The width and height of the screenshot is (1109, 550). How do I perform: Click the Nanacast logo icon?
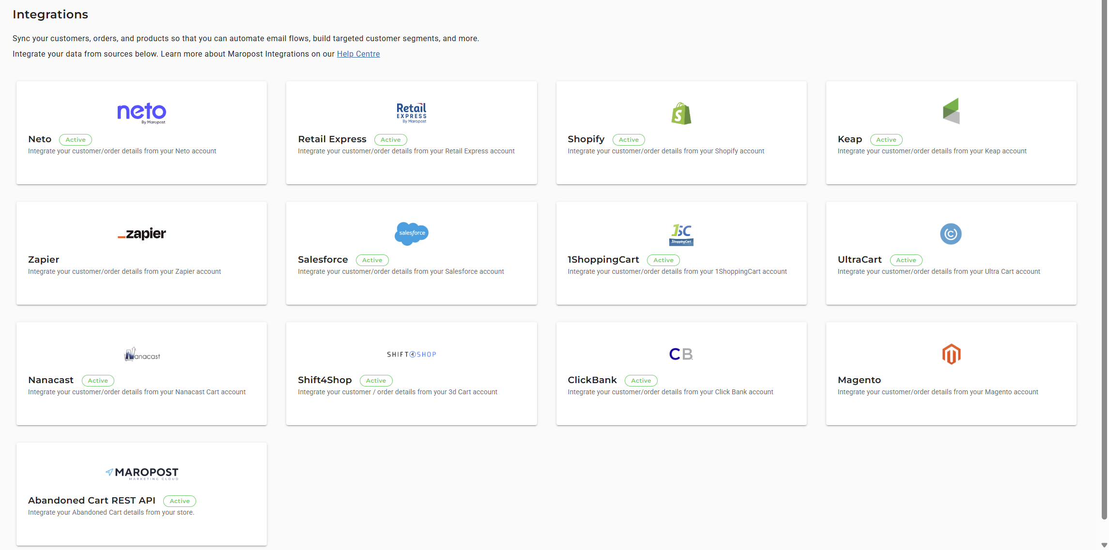(x=141, y=354)
